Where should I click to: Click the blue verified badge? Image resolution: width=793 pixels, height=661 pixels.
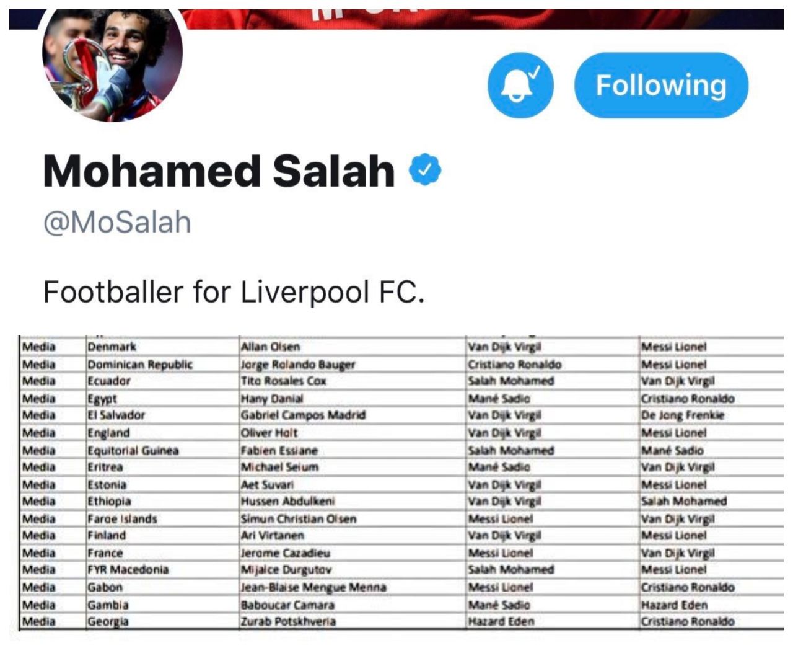tap(425, 171)
